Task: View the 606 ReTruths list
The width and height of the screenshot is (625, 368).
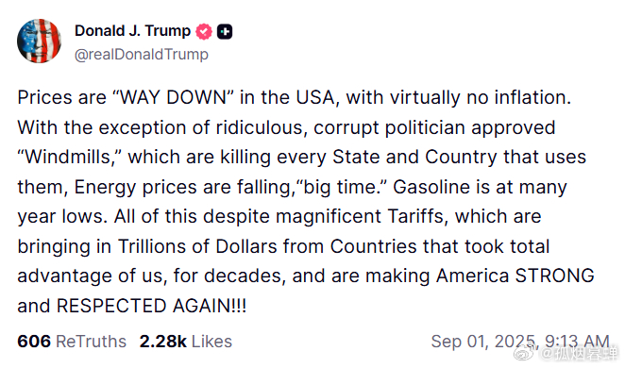Action: (72, 342)
